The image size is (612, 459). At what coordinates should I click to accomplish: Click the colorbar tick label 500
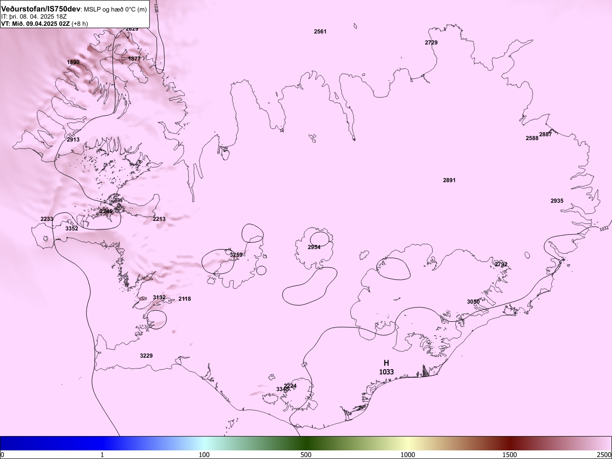306,455
